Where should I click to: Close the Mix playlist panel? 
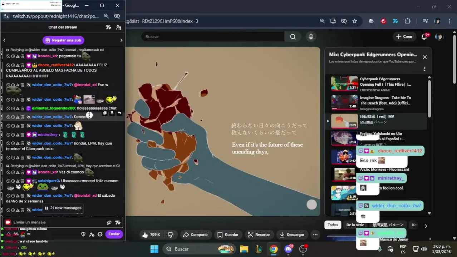(424, 57)
